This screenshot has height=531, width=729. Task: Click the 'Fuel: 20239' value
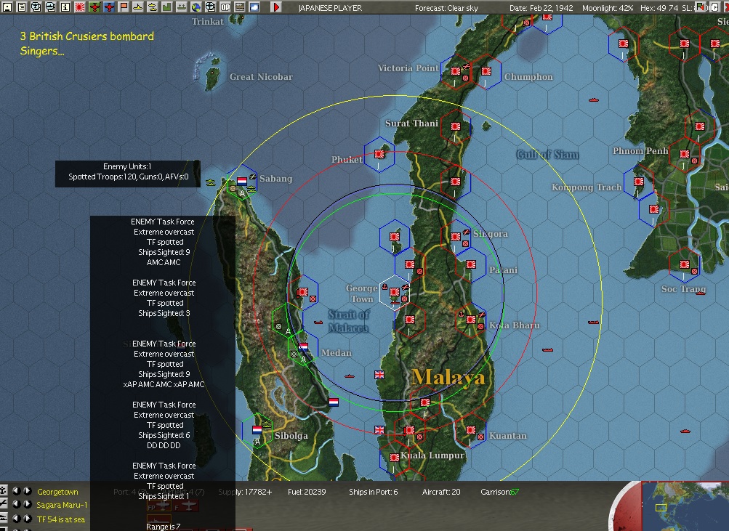tap(307, 492)
